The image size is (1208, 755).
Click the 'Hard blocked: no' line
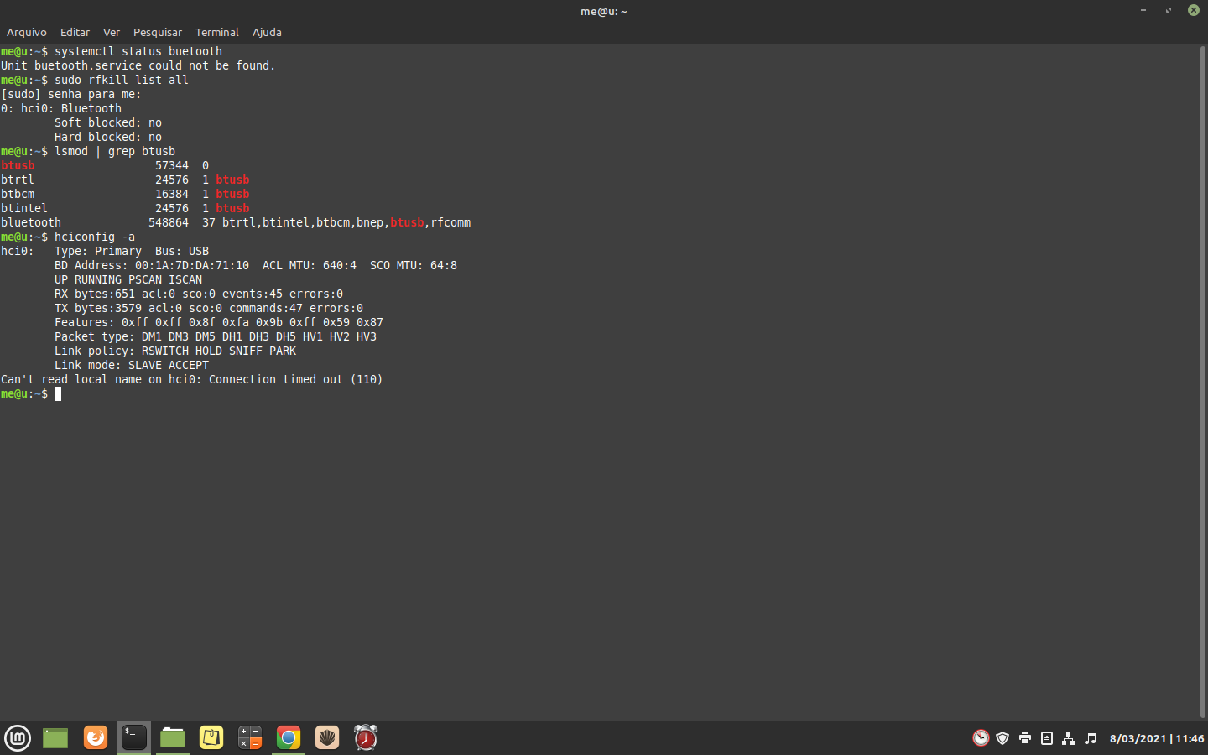[108, 137]
